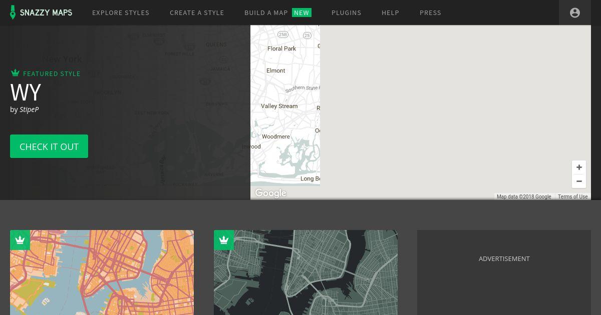Click the Check It Out button
Viewport: 601px width, 315px height.
(49, 146)
